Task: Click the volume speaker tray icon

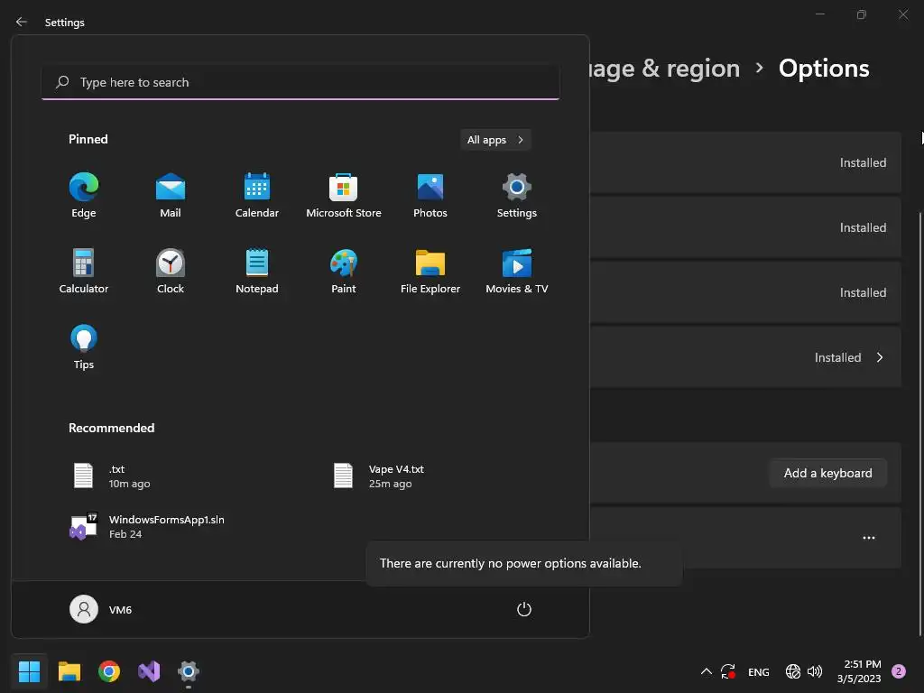Action: point(815,671)
